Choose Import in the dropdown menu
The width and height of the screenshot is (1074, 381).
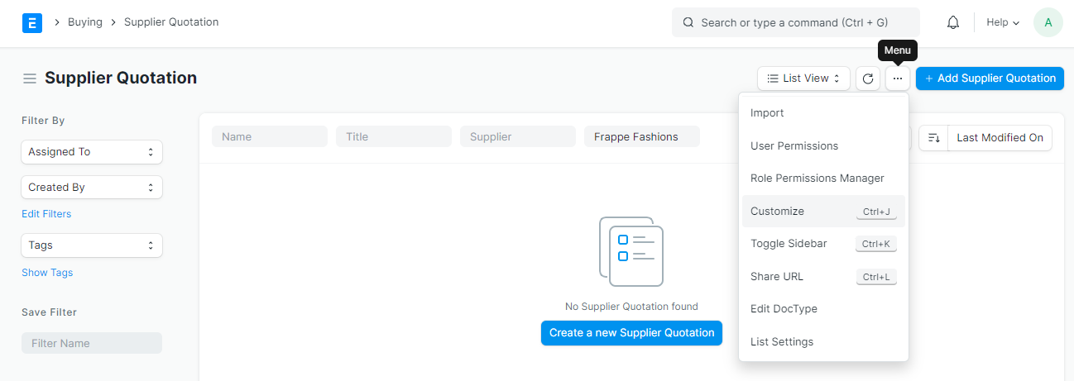click(767, 113)
